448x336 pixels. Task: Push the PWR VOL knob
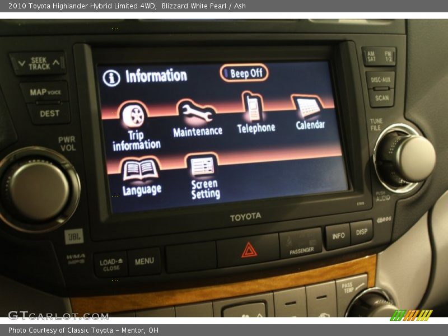[x=39, y=190]
